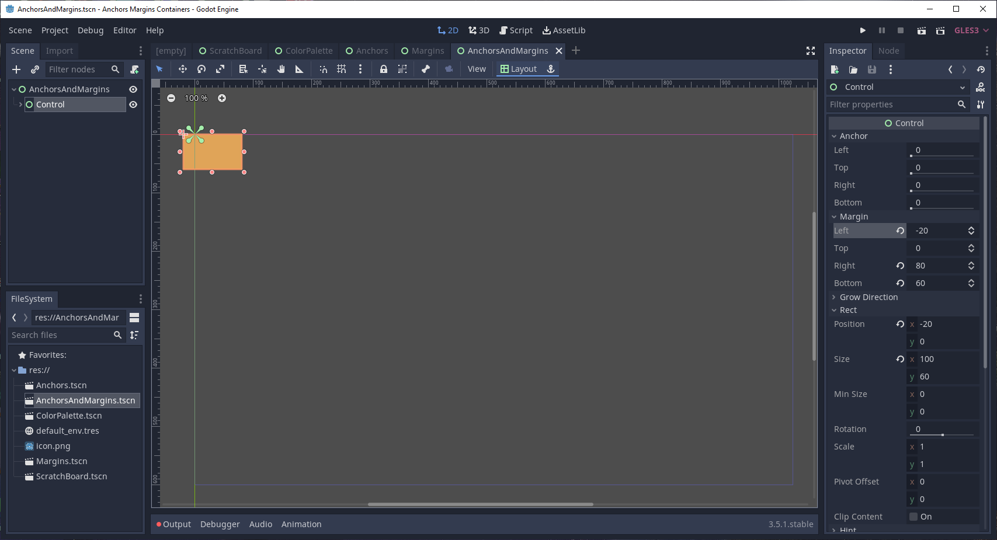The width and height of the screenshot is (997, 540).
Task: Select the Move tool in the canvas toolbar
Action: [x=183, y=69]
